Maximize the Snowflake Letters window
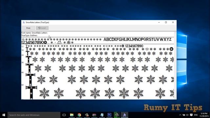Viewport: 210px width, 118px height. (166, 22)
